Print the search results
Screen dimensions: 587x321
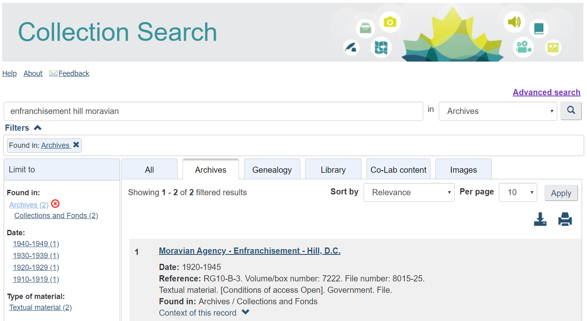coord(565,219)
